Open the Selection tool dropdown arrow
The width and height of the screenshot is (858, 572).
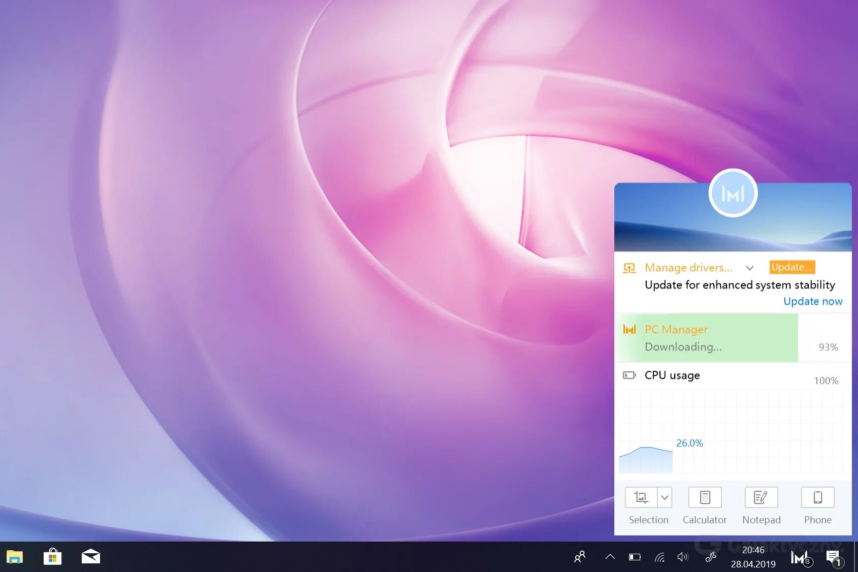pos(665,497)
